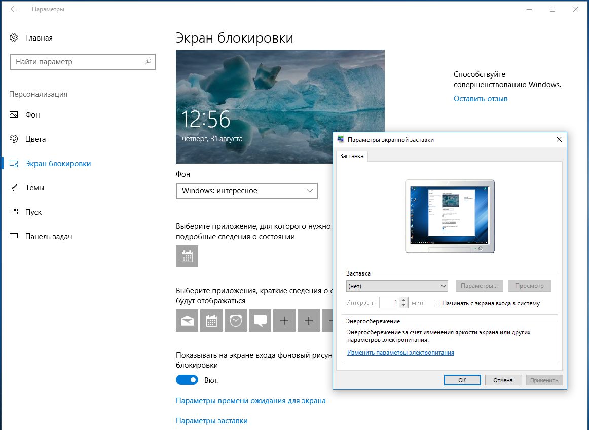Screen dimensions: 589x430
Task: Maximize the Параметры window
Action: (553, 9)
